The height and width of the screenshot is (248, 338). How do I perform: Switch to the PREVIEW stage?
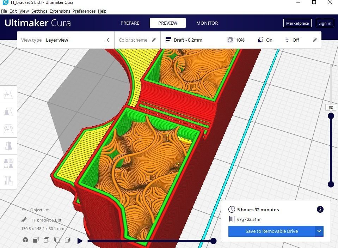168,23
